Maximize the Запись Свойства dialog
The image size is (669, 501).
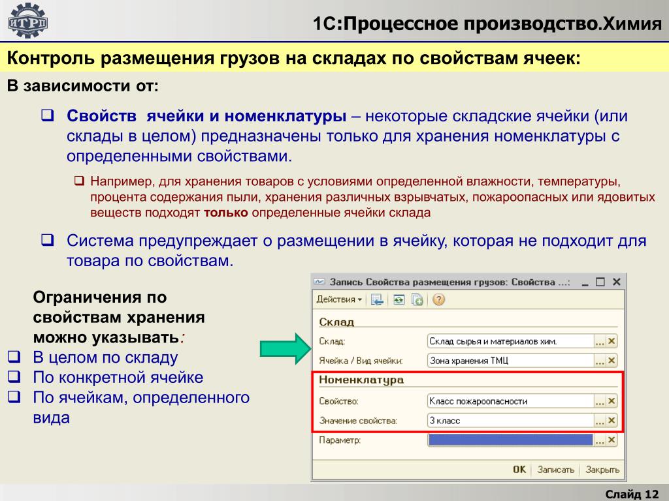[600, 282]
